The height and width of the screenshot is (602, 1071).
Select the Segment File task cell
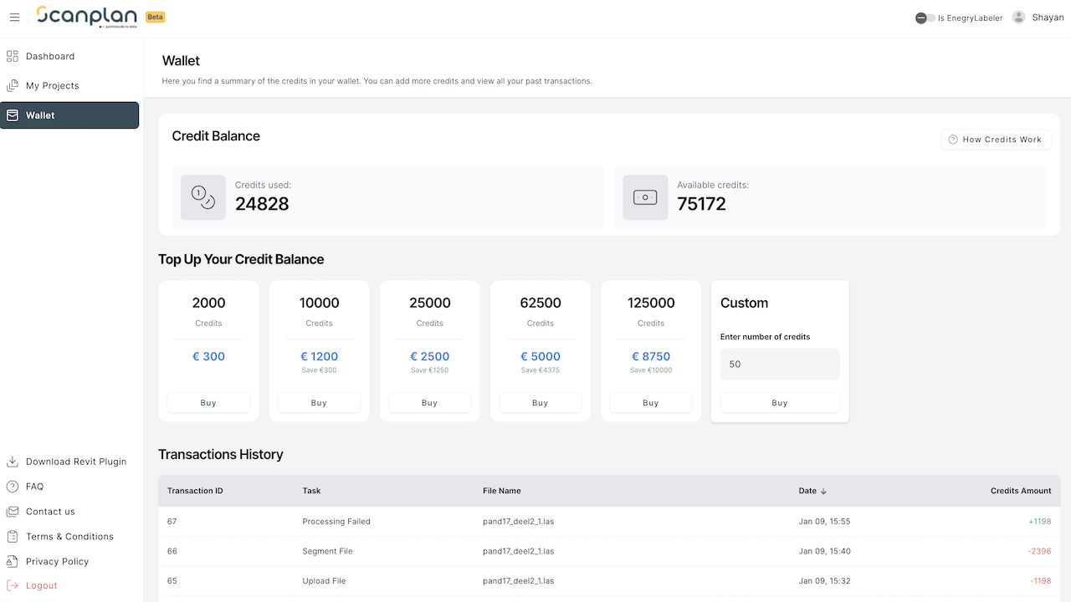click(327, 551)
